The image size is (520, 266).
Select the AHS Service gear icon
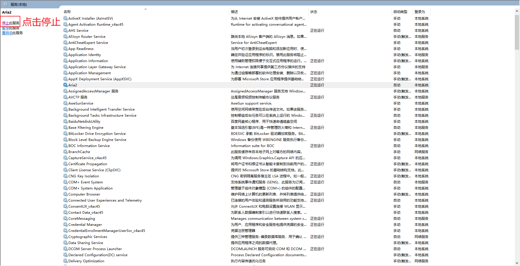tap(65, 30)
